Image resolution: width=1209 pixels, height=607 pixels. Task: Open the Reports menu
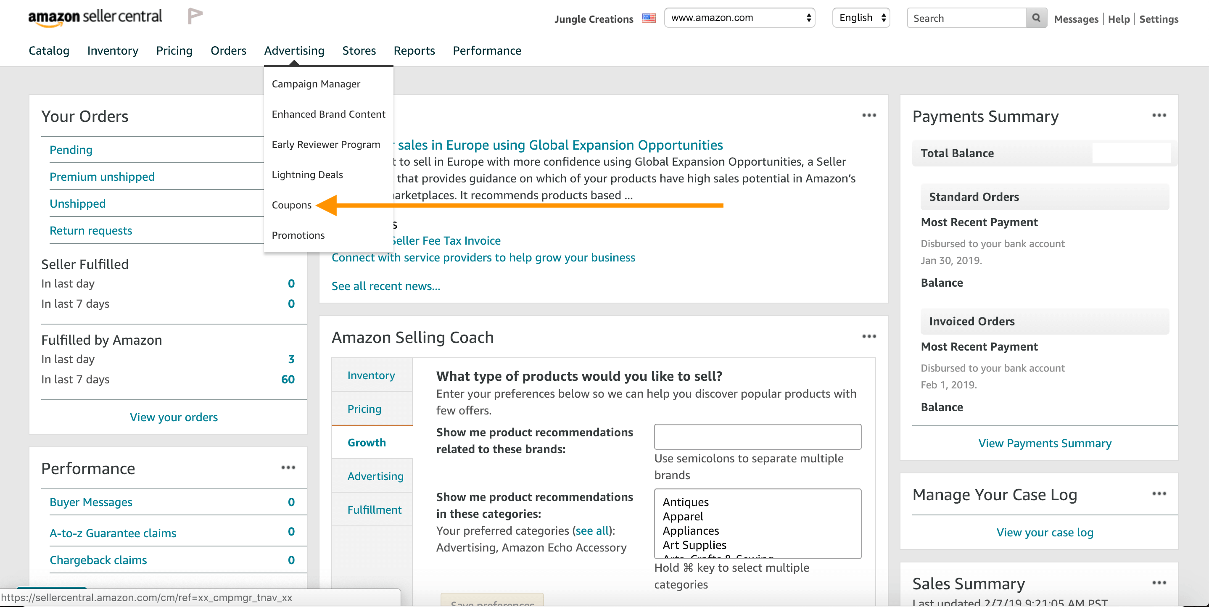click(414, 51)
